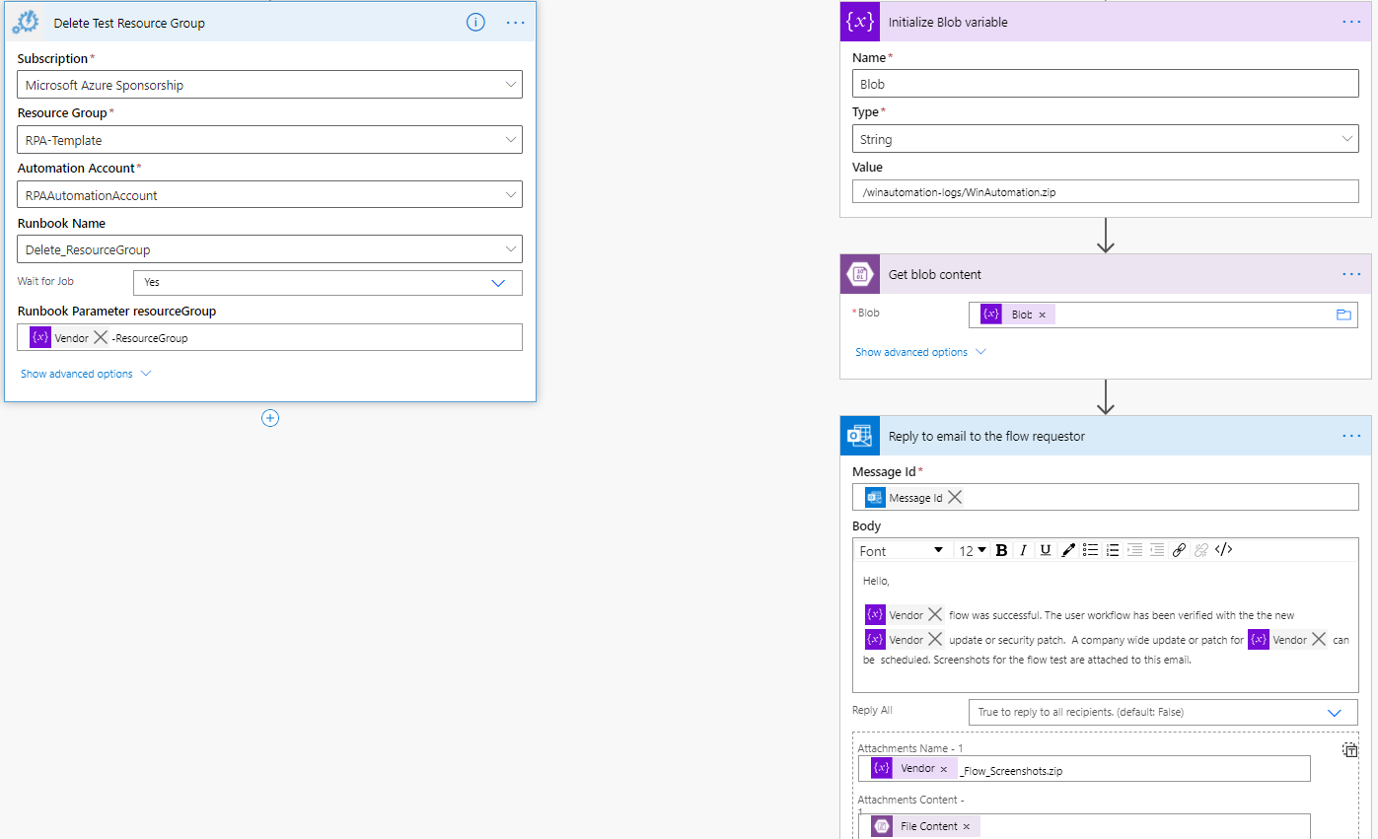
Task: Open the Reply All dropdown
Action: (1334, 712)
